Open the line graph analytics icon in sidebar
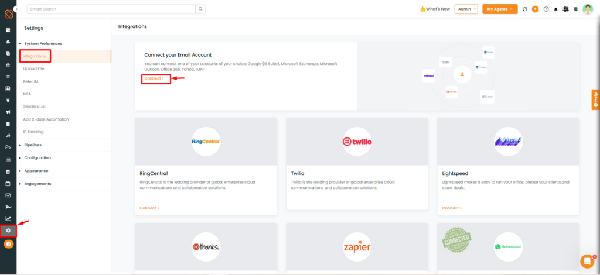The width and height of the screenshot is (600, 275). click(x=8, y=219)
